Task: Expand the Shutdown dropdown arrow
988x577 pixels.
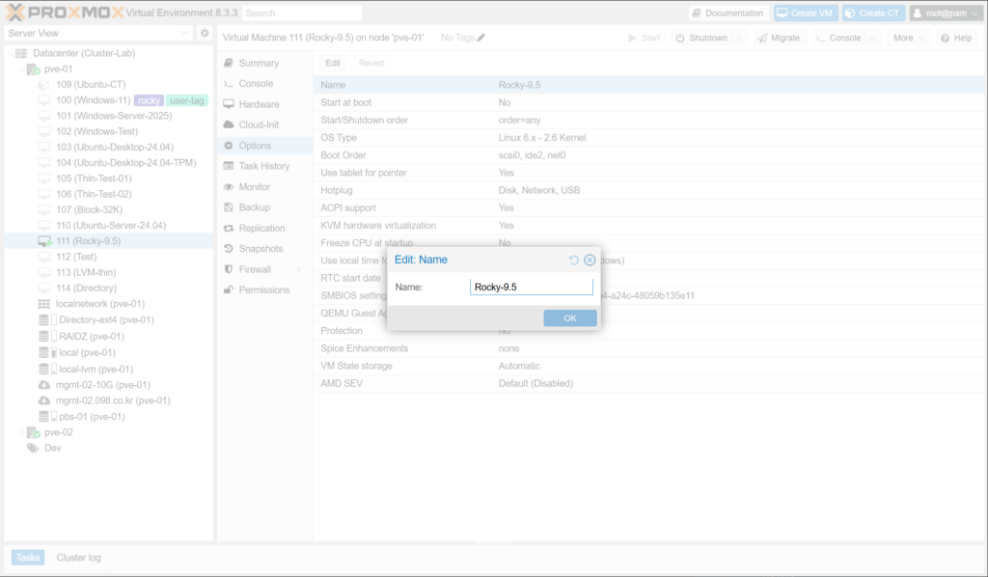Action: point(739,38)
